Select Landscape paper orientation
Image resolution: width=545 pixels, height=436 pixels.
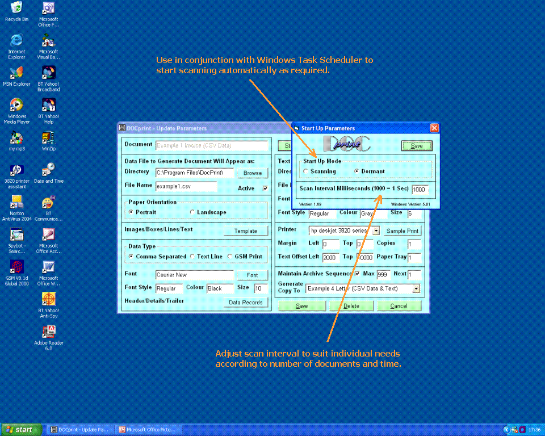click(192, 212)
